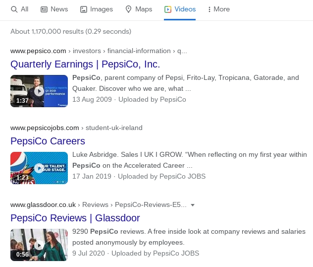Click the Maps pin icon

click(x=129, y=9)
